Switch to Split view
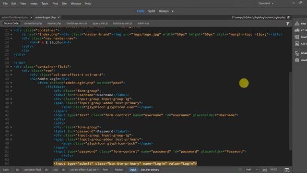Screen dimensions: 307x173 click(x=152, y=11)
